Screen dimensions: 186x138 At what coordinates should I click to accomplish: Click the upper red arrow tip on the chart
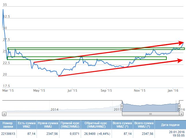click(x=182, y=42)
